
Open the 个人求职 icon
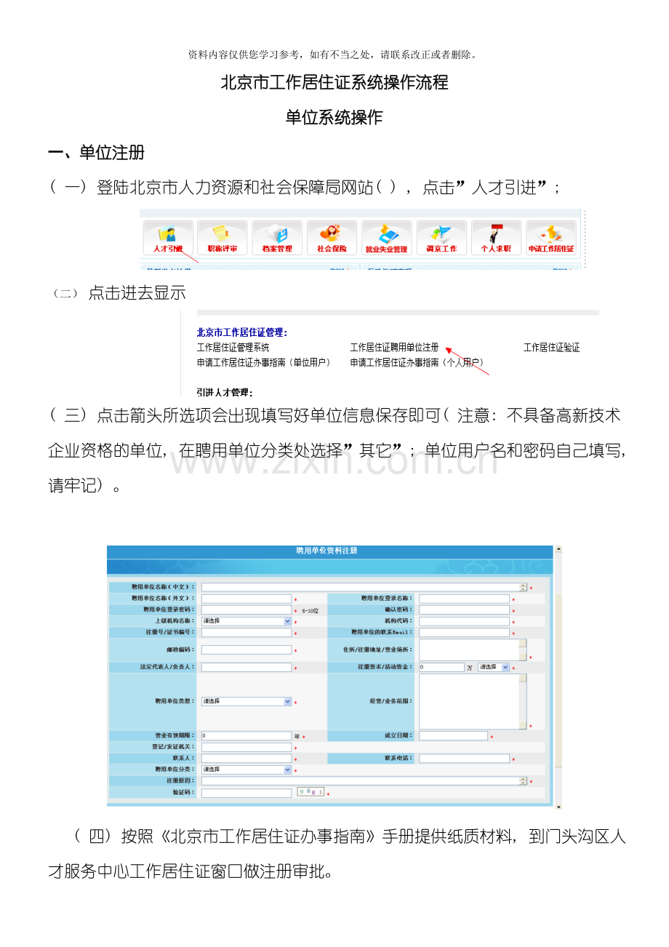(496, 238)
